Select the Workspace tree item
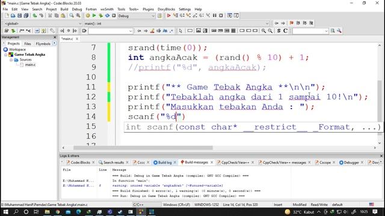This screenshot has width=385, height=216. tap(17, 49)
